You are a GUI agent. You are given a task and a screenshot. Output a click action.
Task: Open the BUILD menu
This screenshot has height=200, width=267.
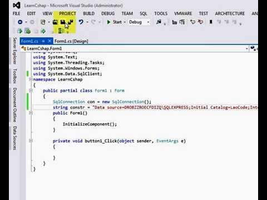pos(88,13)
